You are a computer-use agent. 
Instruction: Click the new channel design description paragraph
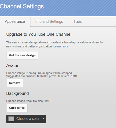55,44
